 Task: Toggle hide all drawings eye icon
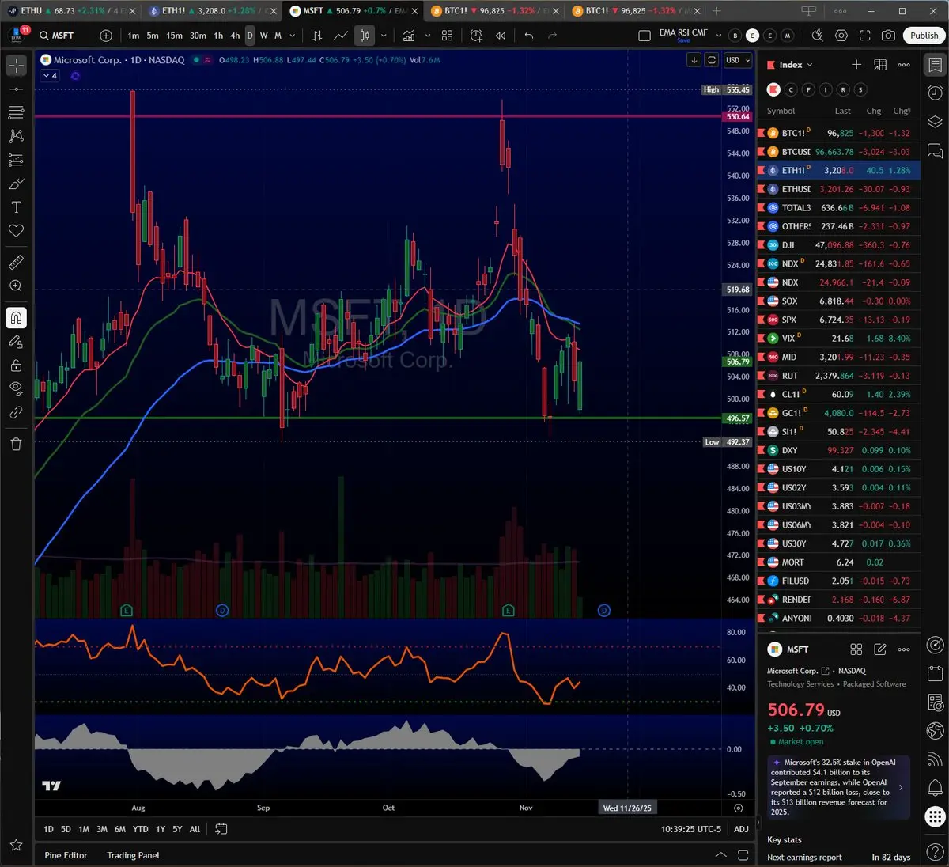tap(16, 388)
